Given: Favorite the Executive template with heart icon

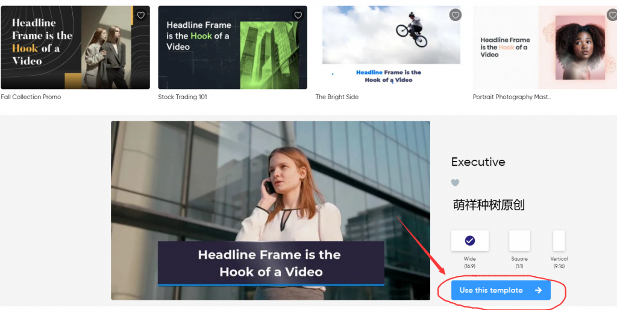Looking at the screenshot, I should [x=456, y=183].
